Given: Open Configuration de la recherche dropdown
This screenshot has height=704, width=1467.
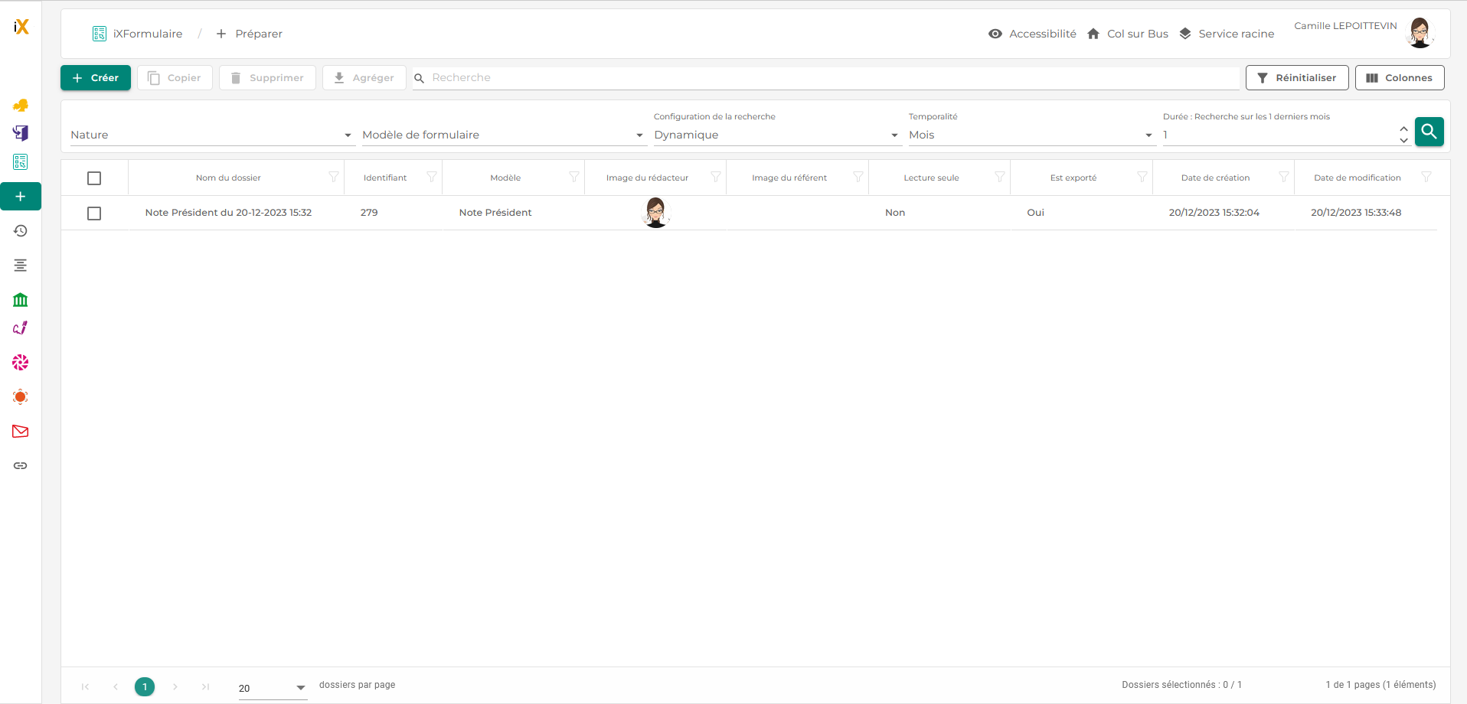Looking at the screenshot, I should click(776, 135).
